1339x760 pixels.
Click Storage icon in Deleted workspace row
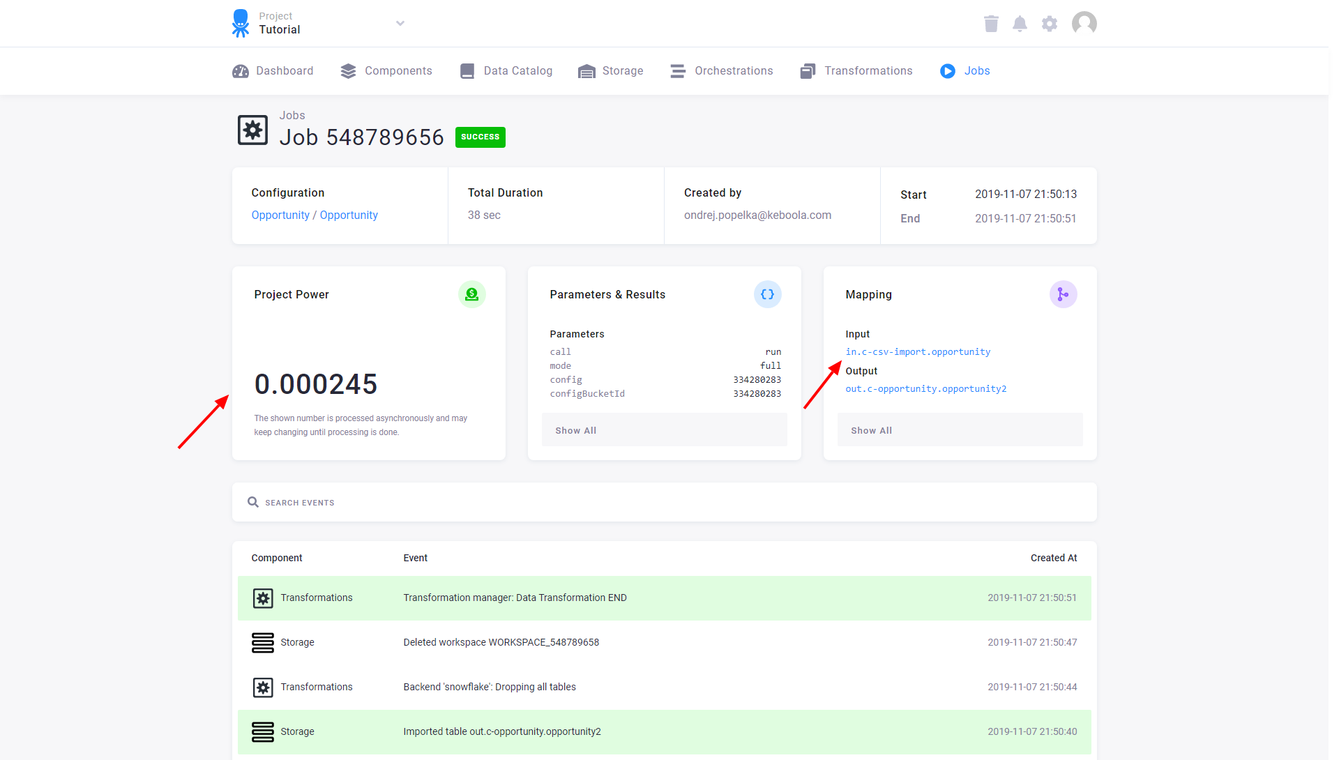tap(263, 643)
